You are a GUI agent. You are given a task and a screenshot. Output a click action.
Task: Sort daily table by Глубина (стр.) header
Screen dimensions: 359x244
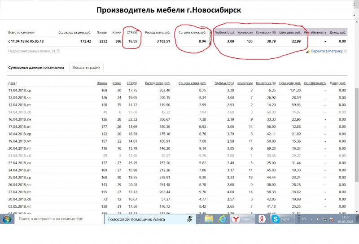point(224,83)
